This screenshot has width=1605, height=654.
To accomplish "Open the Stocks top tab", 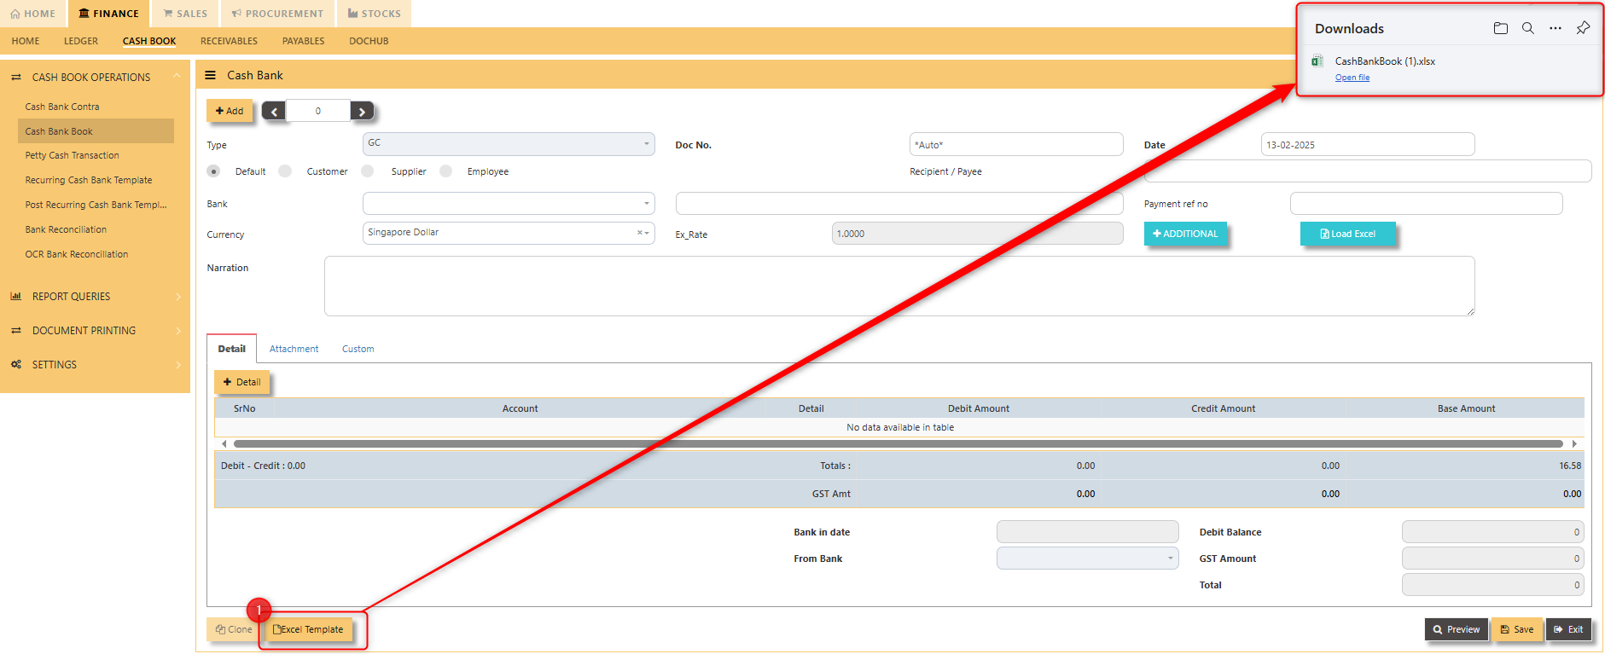I will 374,14.
